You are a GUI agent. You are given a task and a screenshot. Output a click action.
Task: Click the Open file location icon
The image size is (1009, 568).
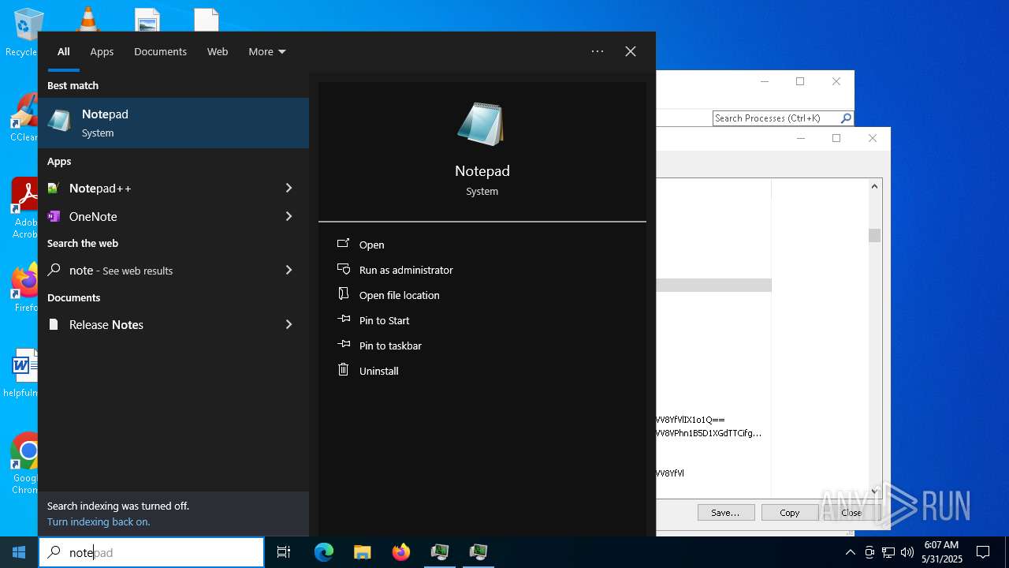[x=343, y=294]
